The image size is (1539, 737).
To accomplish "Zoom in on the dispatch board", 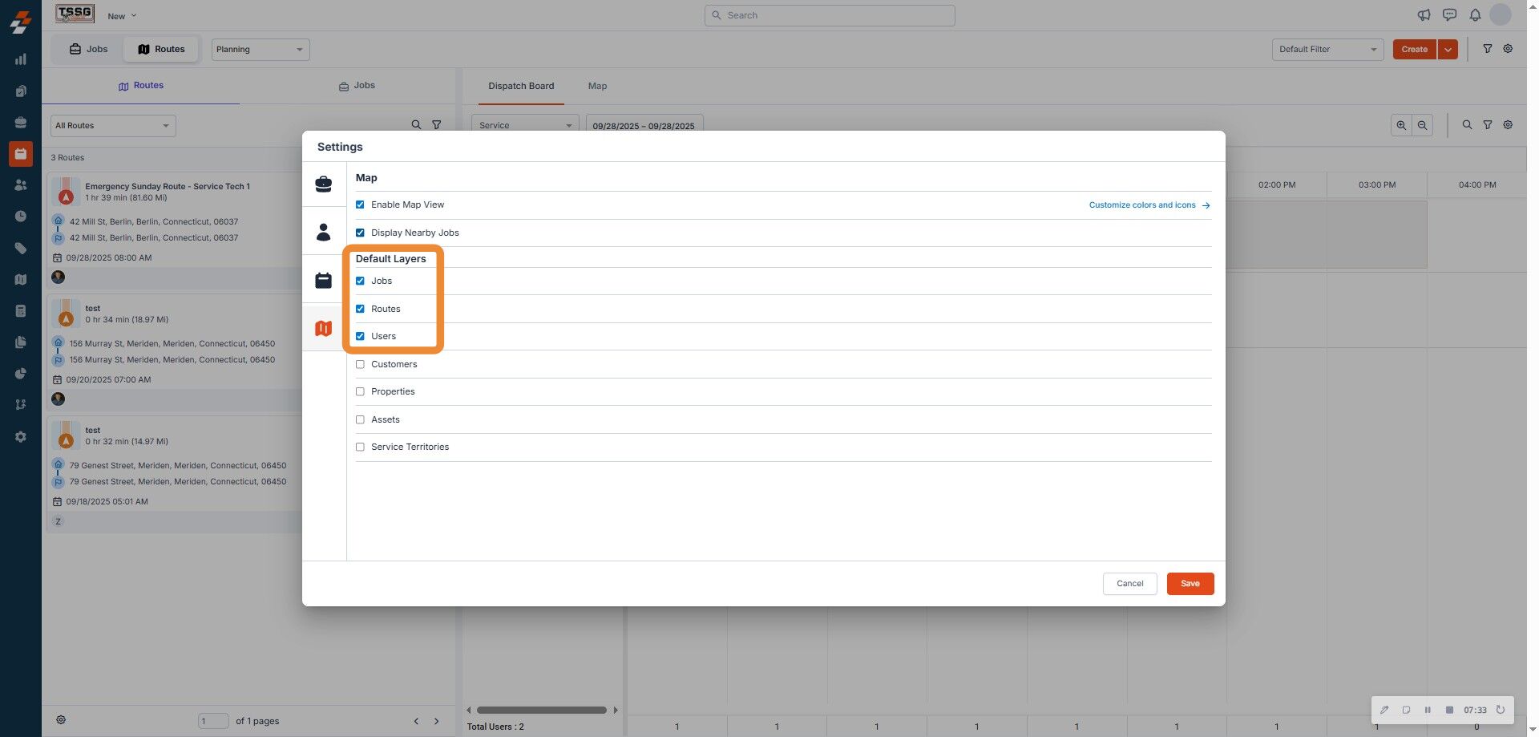I will pos(1401,125).
